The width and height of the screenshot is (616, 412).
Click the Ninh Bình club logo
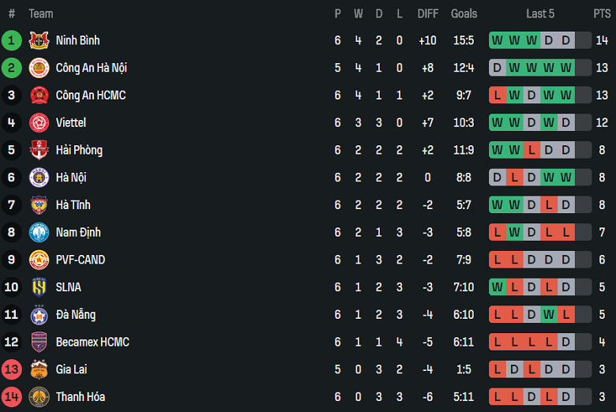[x=39, y=40]
